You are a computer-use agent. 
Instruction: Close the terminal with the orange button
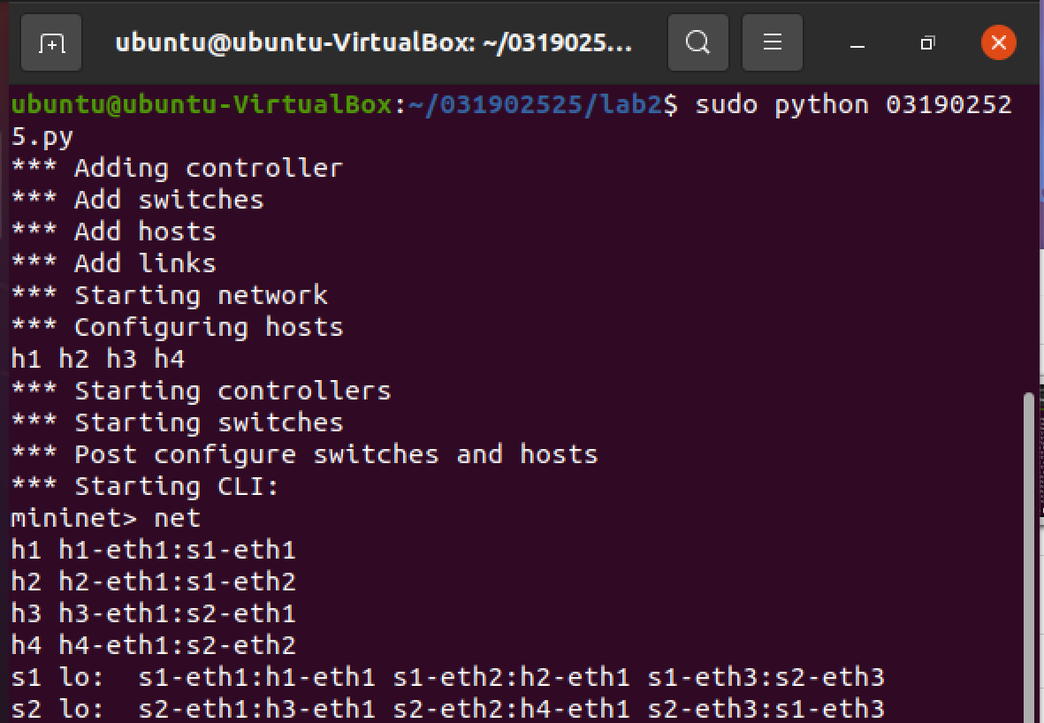tap(998, 42)
